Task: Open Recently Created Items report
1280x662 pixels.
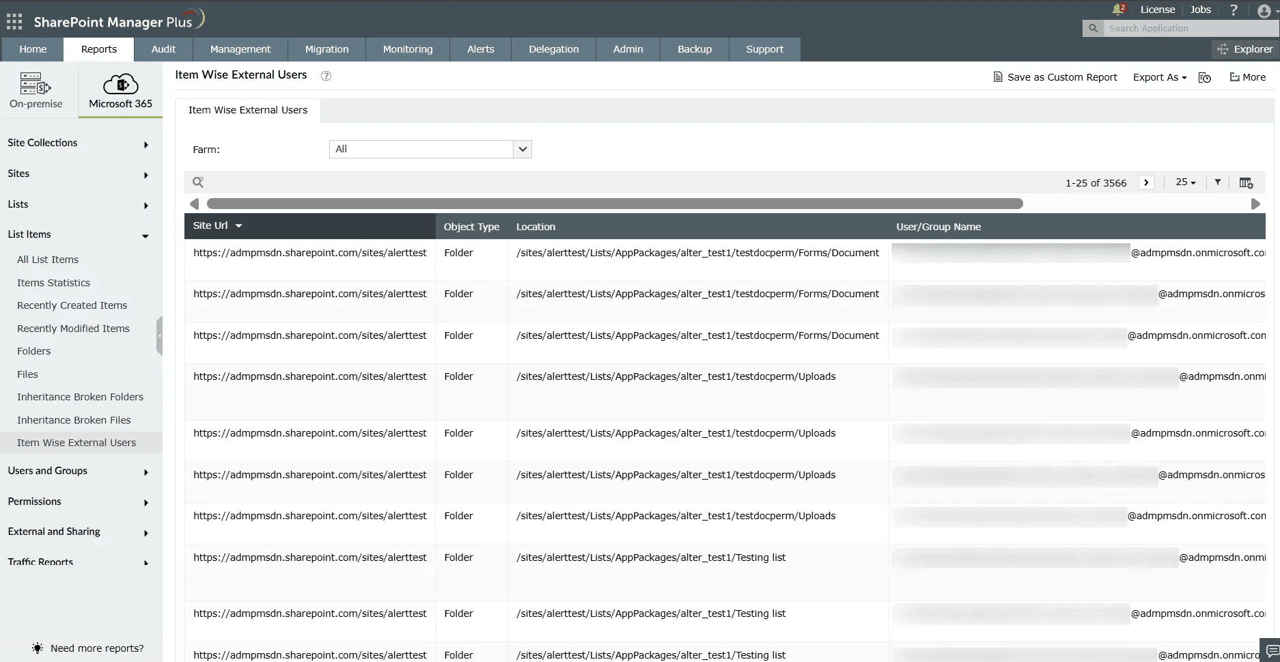Action: 72,305
